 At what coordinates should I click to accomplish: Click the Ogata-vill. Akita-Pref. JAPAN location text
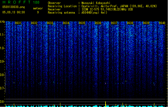coord(119,6)
